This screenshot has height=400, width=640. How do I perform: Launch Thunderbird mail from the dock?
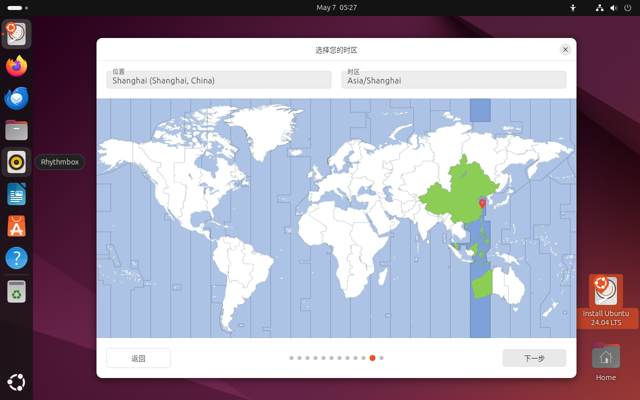click(16, 98)
